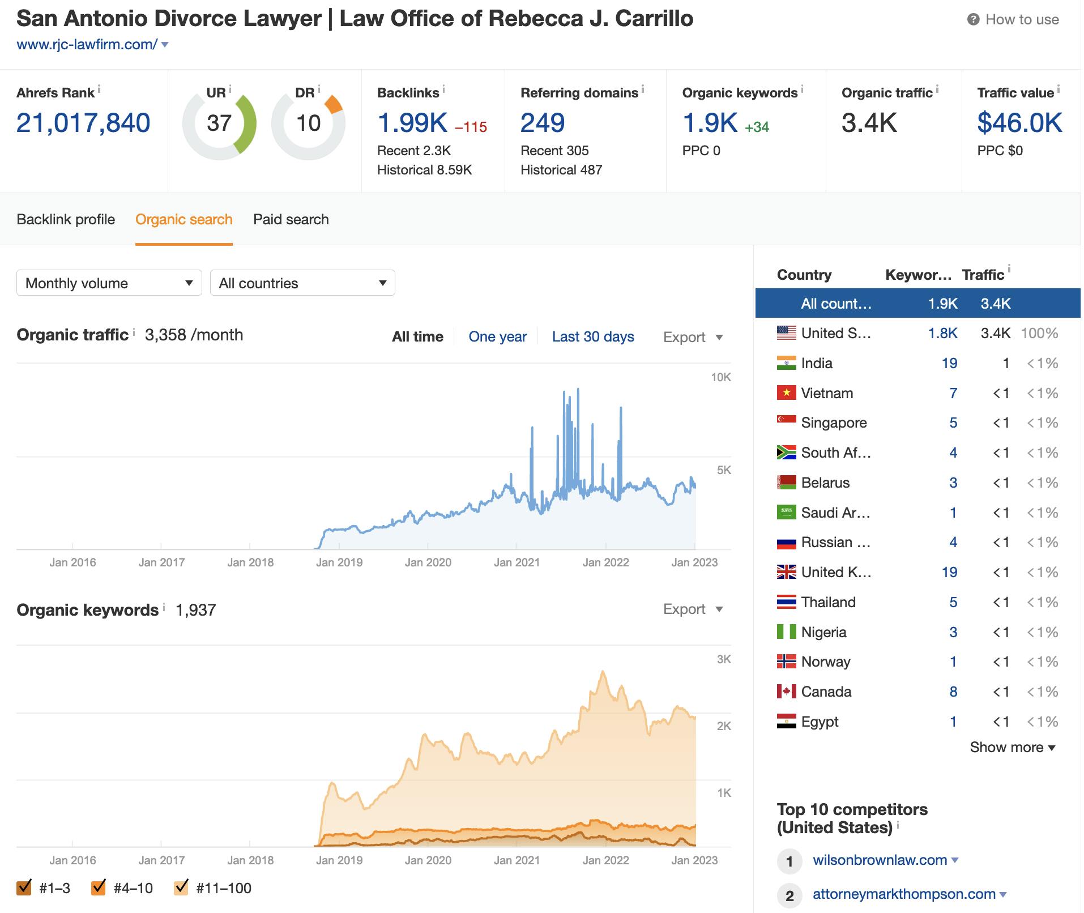Switch to the Backlink profile tab

tap(66, 219)
